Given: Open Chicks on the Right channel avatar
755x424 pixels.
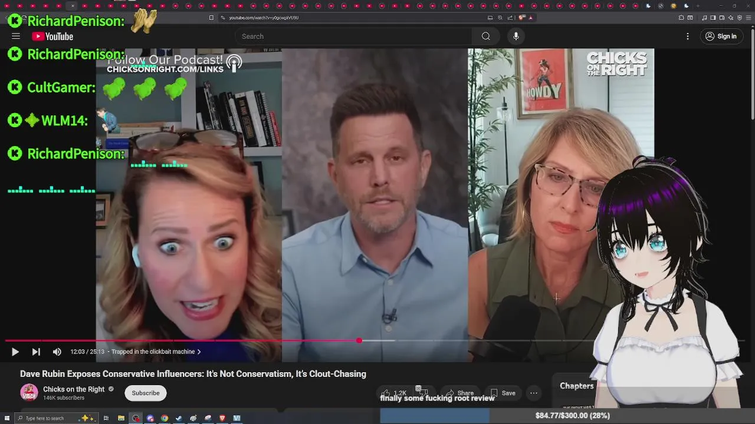Looking at the screenshot, I should 29,393.
